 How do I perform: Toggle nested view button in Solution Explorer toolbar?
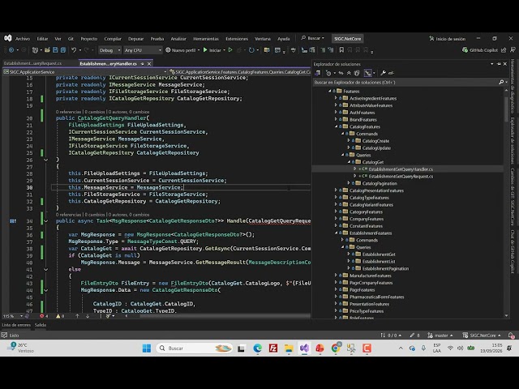367,73
